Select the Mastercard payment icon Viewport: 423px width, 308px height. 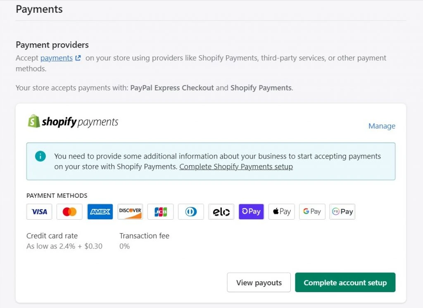tap(69, 211)
